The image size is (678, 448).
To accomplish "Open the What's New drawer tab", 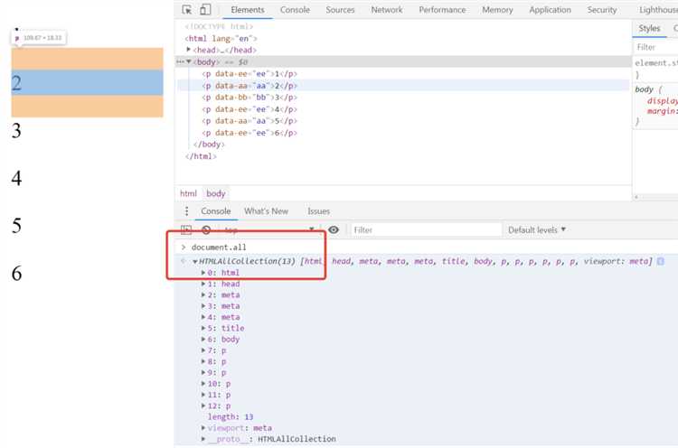I will (266, 211).
